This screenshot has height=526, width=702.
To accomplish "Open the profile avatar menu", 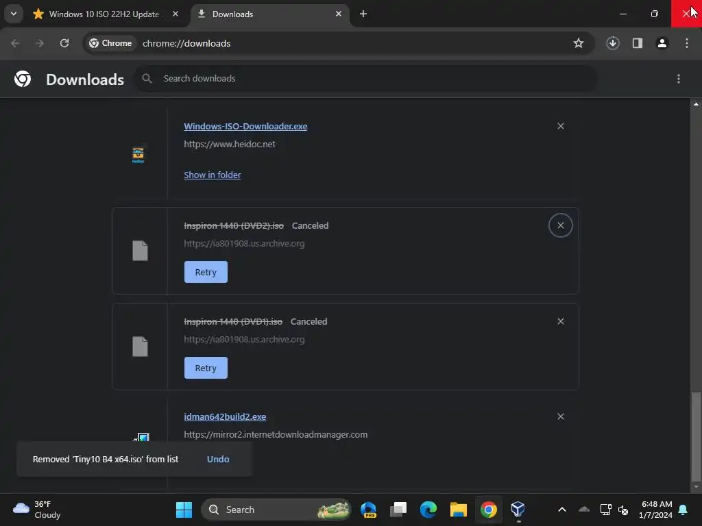I will [x=662, y=43].
